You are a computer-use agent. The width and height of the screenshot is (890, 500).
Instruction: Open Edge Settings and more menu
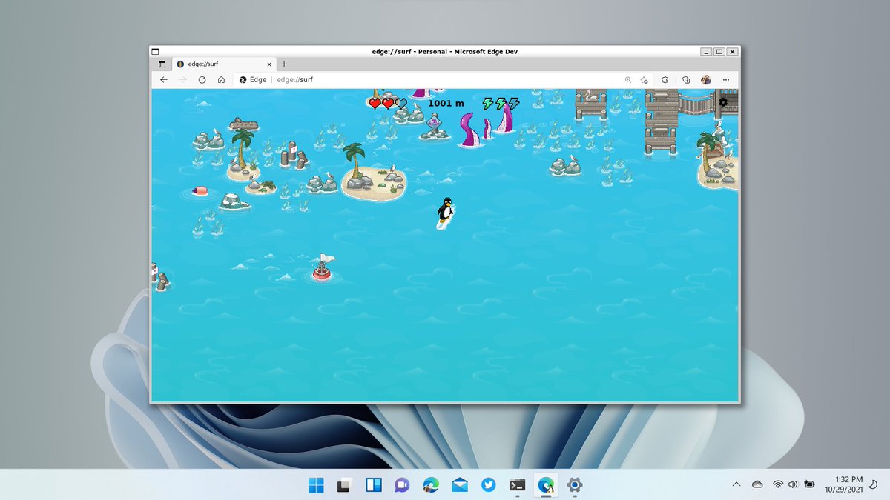(x=726, y=79)
